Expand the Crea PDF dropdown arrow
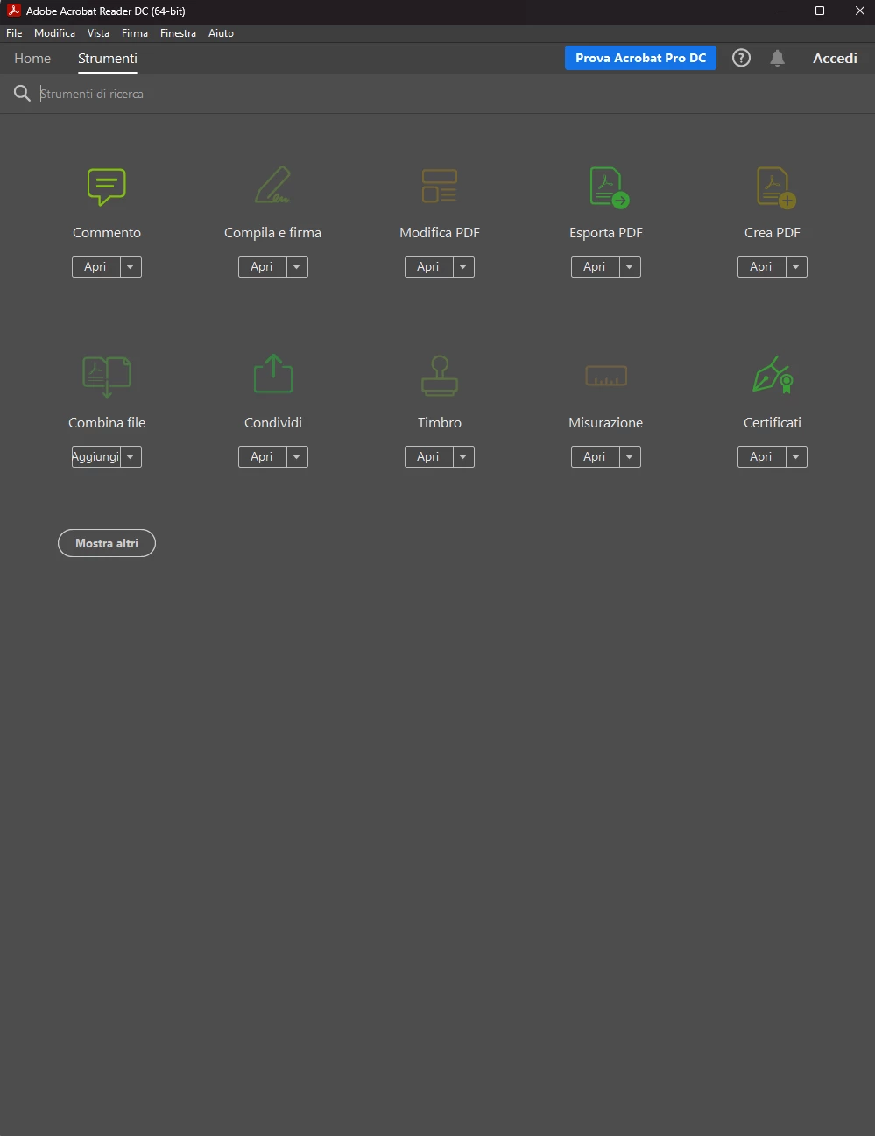 tap(795, 266)
